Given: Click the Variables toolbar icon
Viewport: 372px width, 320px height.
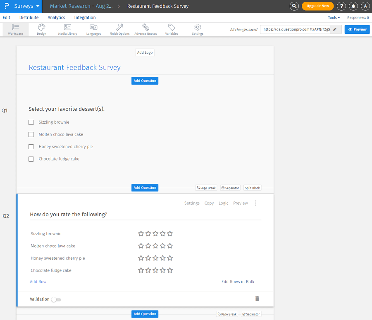Looking at the screenshot, I should pos(172,29).
